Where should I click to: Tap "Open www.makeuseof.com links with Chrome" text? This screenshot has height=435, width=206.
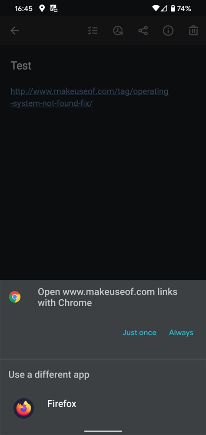tap(108, 297)
